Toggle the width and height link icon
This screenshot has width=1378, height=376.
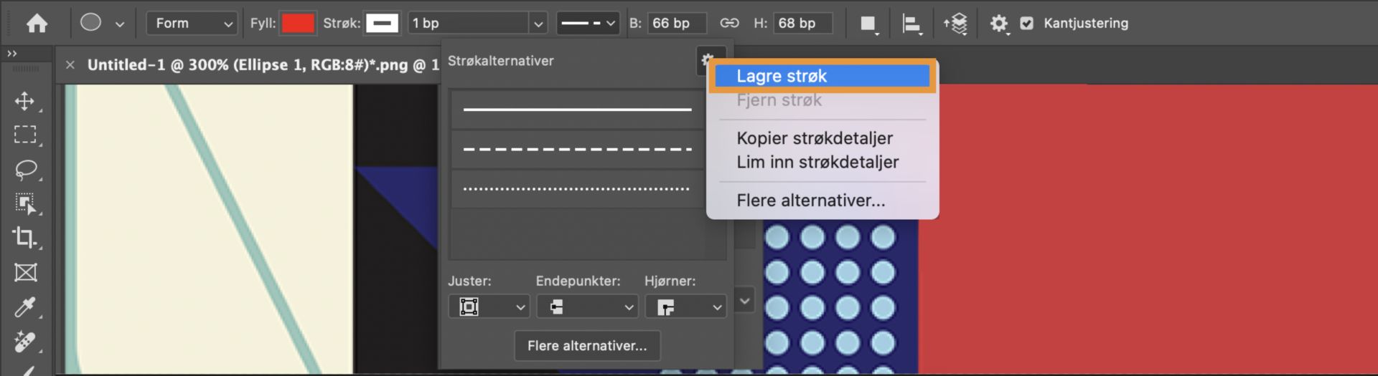pos(729,24)
